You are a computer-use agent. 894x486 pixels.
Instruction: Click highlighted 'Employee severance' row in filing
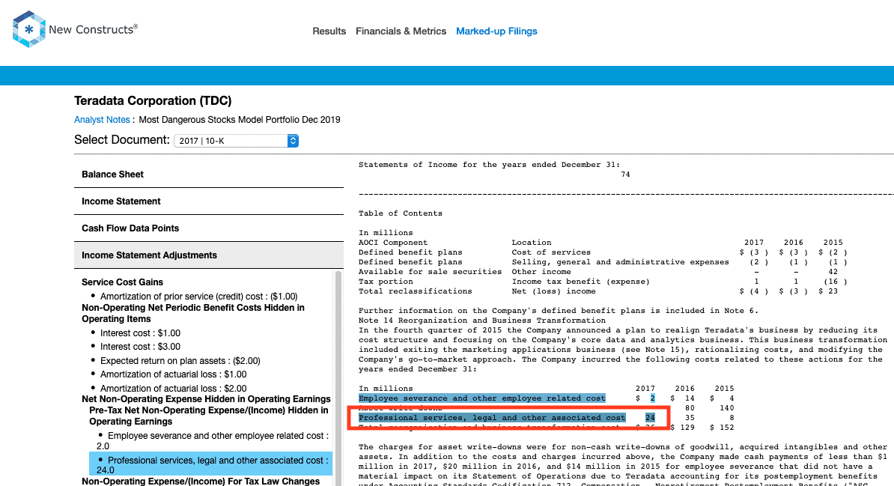click(x=481, y=398)
